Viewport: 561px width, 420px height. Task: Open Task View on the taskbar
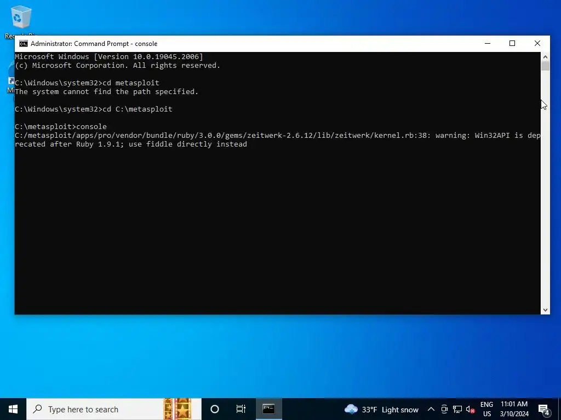pos(241,409)
